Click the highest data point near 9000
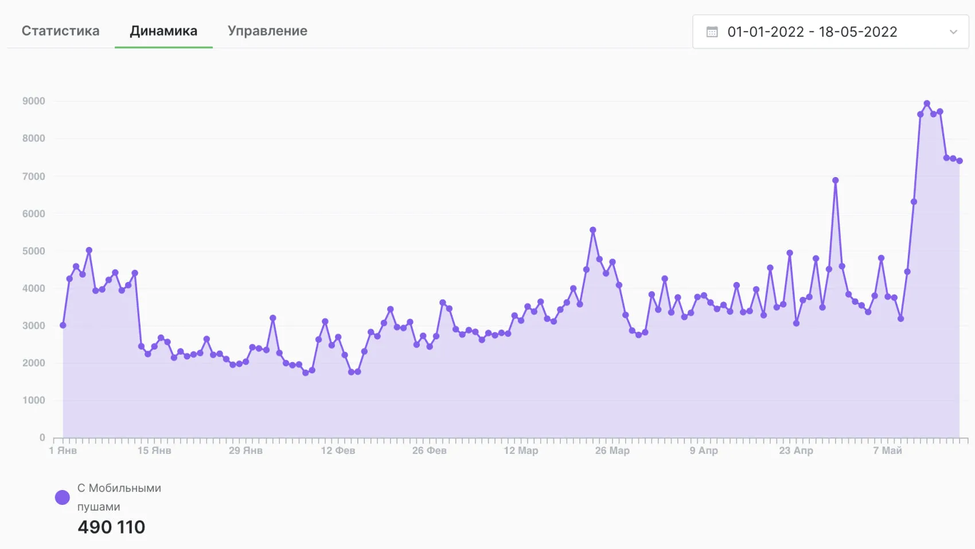 (927, 104)
